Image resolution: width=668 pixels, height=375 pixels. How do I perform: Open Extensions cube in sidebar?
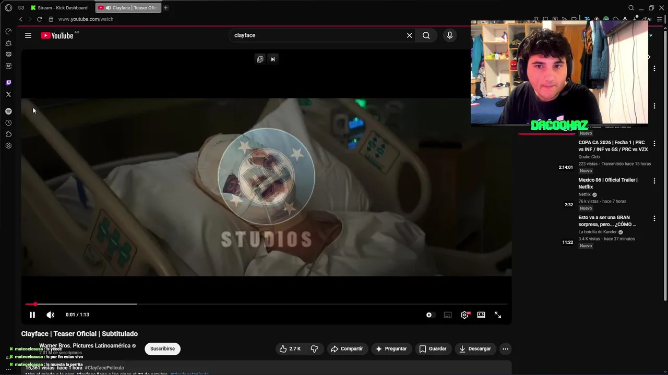[8, 134]
